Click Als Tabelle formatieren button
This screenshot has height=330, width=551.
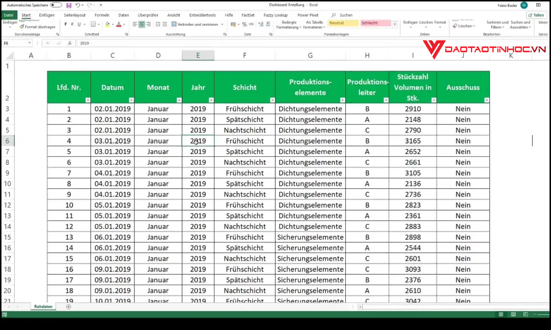point(314,25)
